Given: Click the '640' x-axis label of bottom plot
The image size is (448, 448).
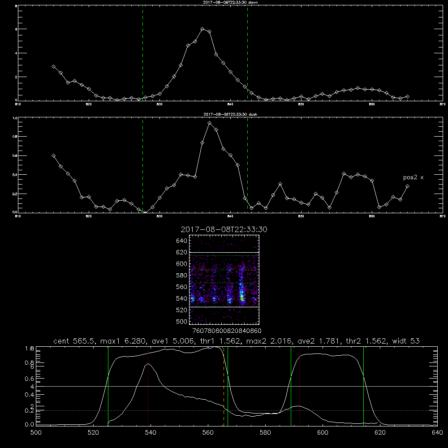Looking at the screenshot, I should [x=437, y=433].
